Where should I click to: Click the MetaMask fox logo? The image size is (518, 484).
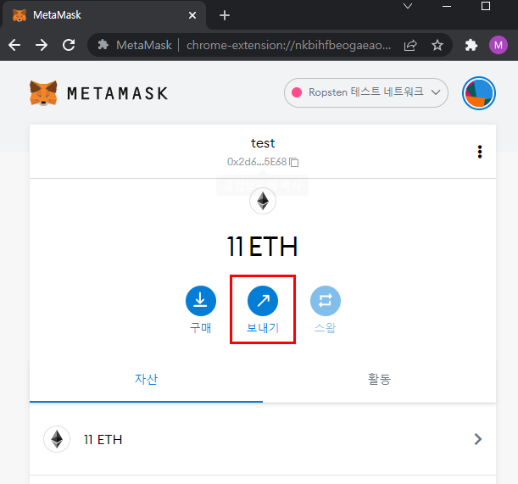pos(43,93)
